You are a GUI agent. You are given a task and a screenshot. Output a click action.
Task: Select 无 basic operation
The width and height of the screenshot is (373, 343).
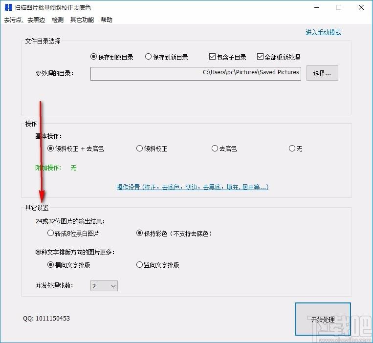(295, 149)
